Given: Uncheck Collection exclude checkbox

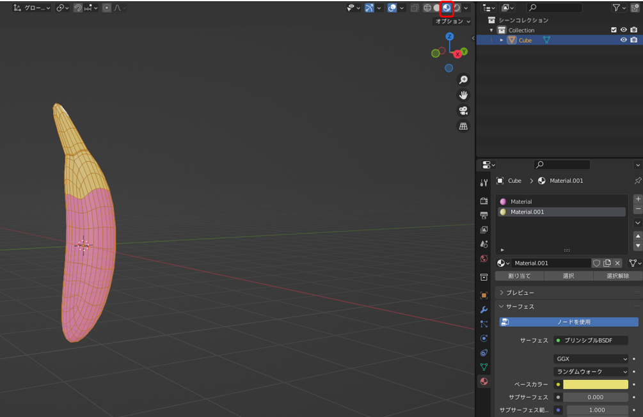Looking at the screenshot, I should click(614, 30).
